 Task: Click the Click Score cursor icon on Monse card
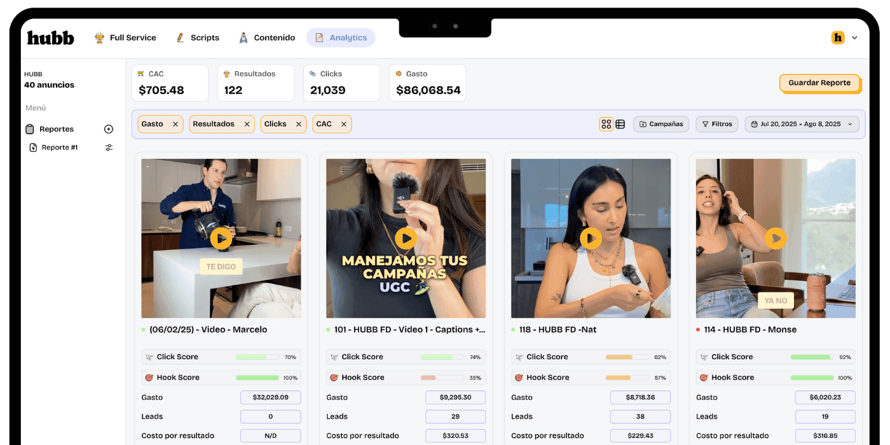pos(704,357)
